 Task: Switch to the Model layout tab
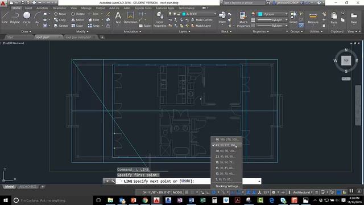pyautogui.click(x=9, y=187)
